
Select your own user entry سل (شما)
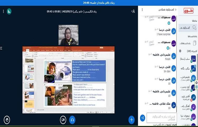188,59
